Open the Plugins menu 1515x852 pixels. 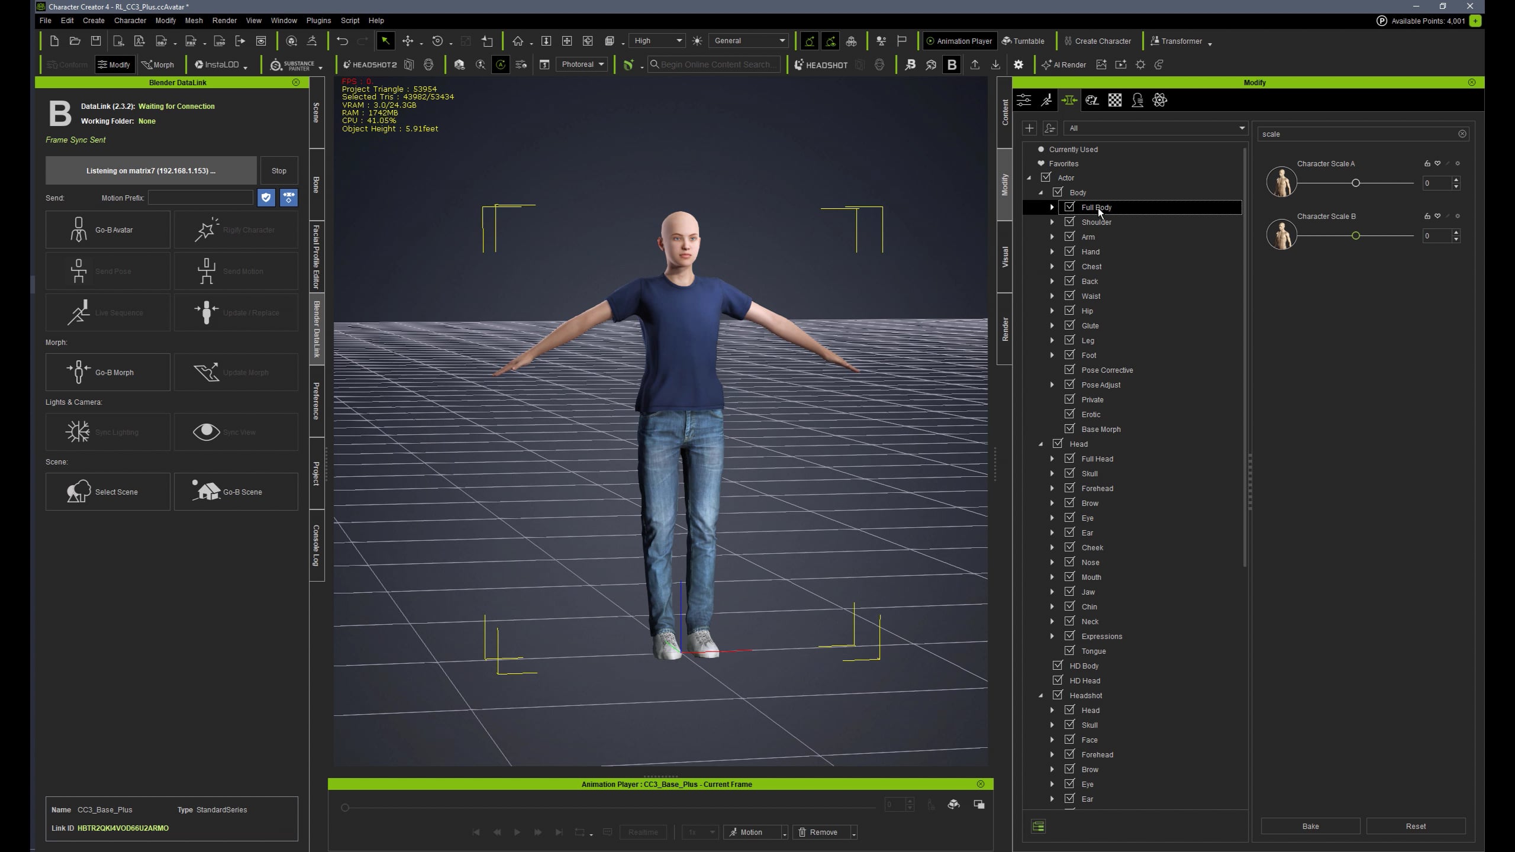point(318,20)
